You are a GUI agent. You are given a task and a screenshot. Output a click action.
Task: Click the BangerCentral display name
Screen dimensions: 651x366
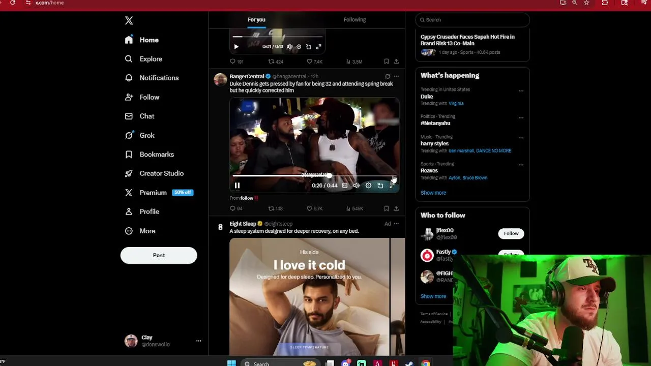click(247, 76)
